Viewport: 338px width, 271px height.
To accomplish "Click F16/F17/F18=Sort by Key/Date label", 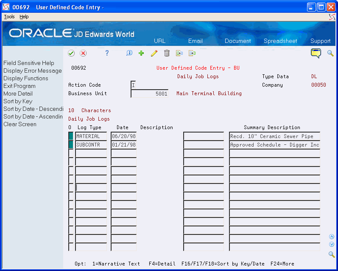I will (223, 264).
